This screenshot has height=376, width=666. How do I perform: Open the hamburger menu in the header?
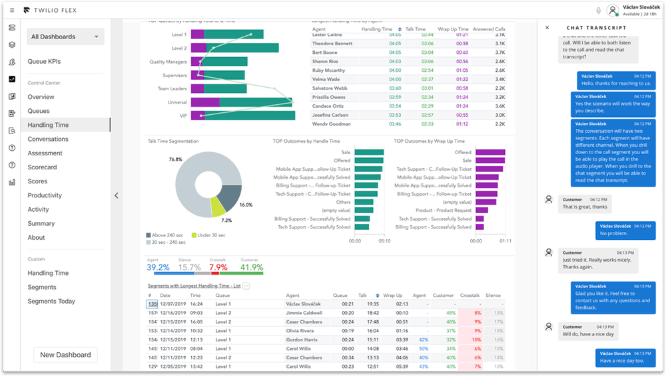tap(12, 10)
